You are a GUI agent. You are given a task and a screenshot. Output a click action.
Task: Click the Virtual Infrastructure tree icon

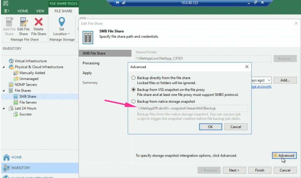point(11,61)
